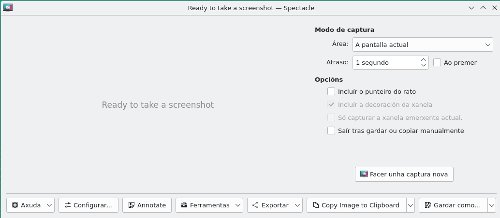
Task: Click the Annotate pencil-image icon
Action: [132, 205]
